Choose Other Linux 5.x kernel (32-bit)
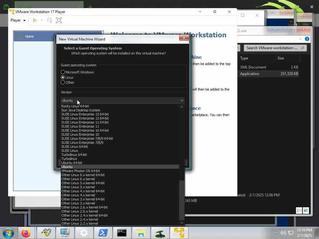The width and height of the screenshot is (319, 239). coord(120,187)
